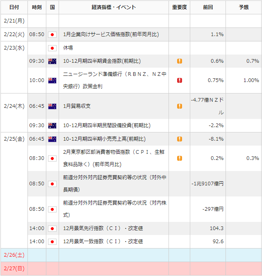Screen dimensions: 262x276
Task: Click 12月景気先行指数(CI)・改定値 event
Action: (103, 228)
